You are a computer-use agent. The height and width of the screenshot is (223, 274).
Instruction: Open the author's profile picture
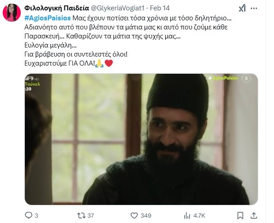[12, 13]
